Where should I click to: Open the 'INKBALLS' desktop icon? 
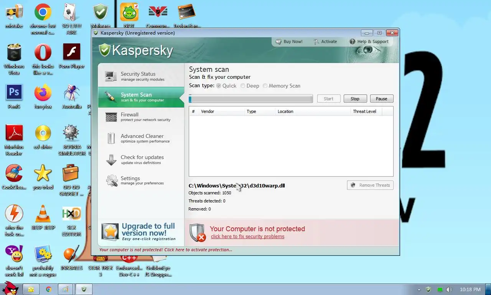[71, 258]
